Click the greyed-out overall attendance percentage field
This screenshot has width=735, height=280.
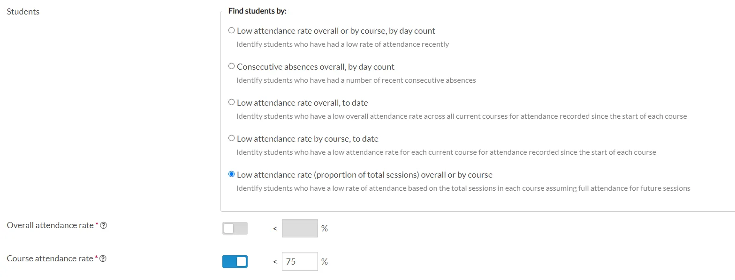(300, 228)
